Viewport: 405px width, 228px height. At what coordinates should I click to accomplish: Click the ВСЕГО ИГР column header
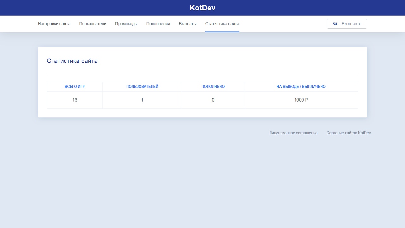(x=75, y=86)
